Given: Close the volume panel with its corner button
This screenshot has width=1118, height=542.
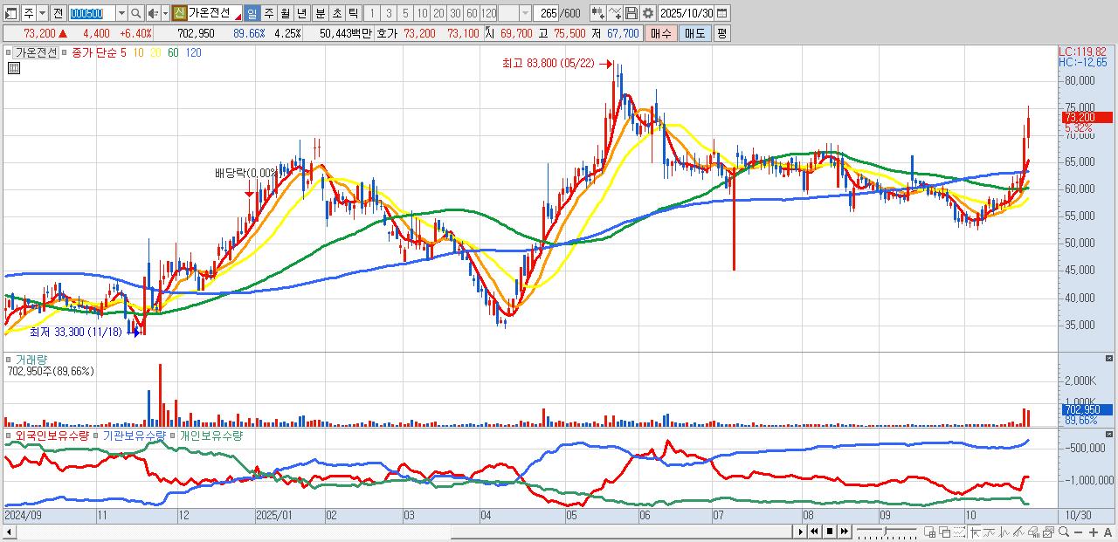Looking at the screenshot, I should coord(1109,358).
